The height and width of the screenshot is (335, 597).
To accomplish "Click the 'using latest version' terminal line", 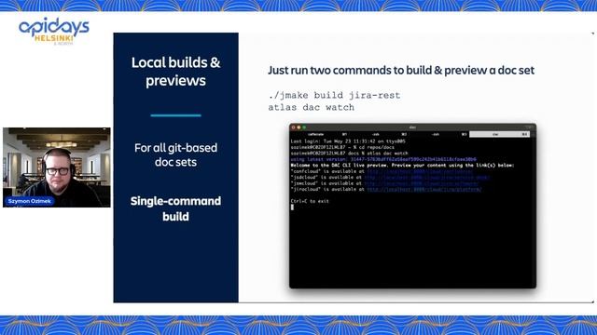I will point(383,159).
